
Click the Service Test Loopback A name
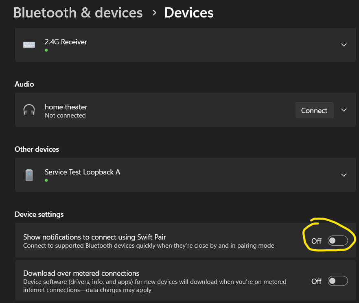click(x=82, y=172)
